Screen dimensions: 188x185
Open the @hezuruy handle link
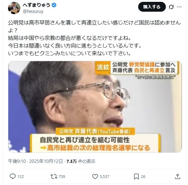(33, 11)
